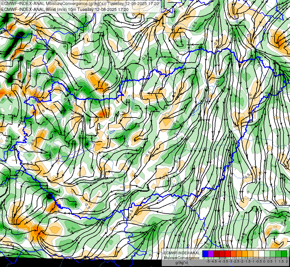Image resolution: width=290 pixels, height=267 pixels.
Task: Click the blue legend swatch below -5
Action: coord(205,254)
